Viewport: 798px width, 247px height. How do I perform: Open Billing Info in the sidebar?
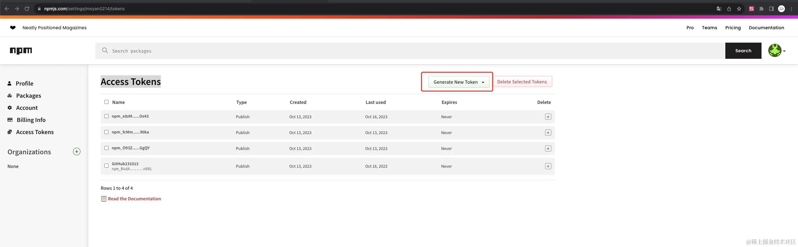coord(27,120)
